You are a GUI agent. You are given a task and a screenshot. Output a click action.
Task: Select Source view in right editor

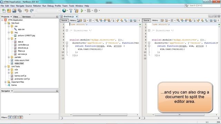click(146, 20)
